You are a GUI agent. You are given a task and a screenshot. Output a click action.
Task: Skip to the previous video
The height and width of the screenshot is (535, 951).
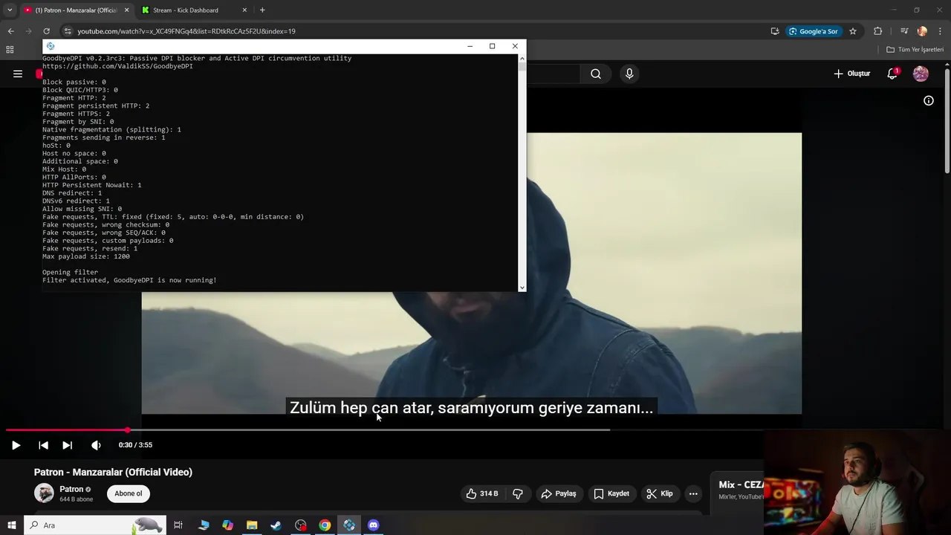[x=43, y=445]
